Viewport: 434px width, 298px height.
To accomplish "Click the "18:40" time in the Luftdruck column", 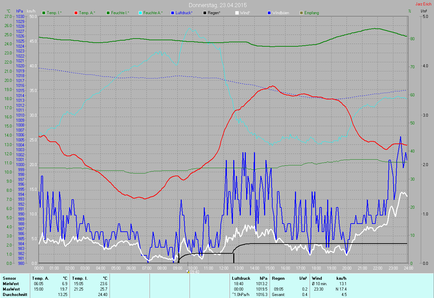I will pyautogui.click(x=239, y=283).
